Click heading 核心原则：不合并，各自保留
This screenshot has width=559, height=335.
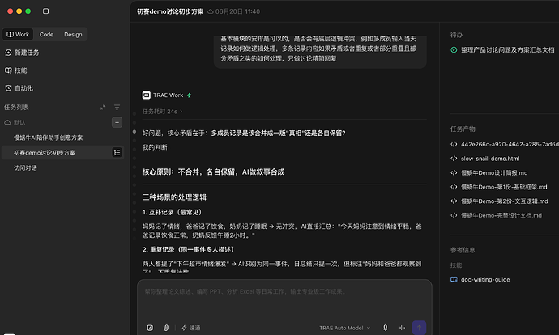[x=213, y=172]
